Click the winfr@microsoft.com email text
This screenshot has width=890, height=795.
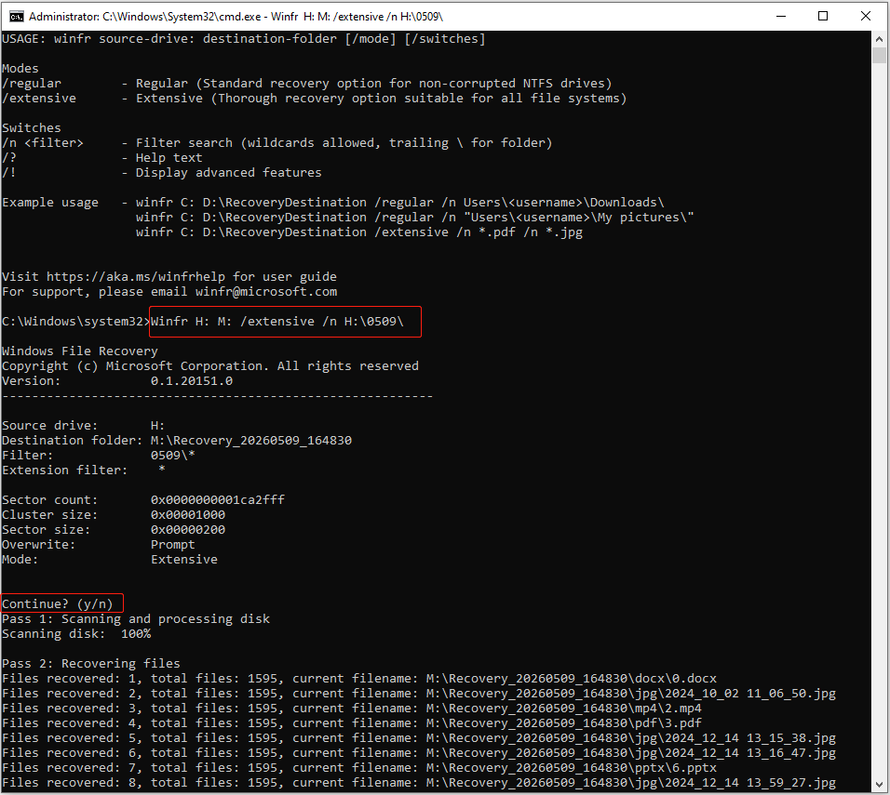pyautogui.click(x=266, y=291)
